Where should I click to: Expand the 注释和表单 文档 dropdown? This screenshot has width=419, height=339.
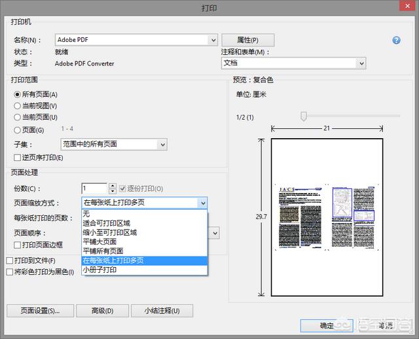coord(293,63)
